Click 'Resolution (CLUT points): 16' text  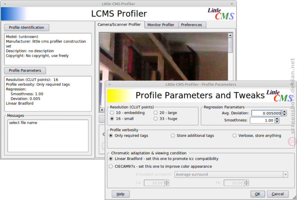tap(32, 80)
